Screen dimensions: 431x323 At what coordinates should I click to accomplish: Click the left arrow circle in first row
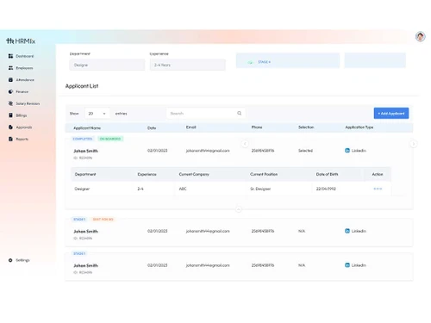(245, 144)
